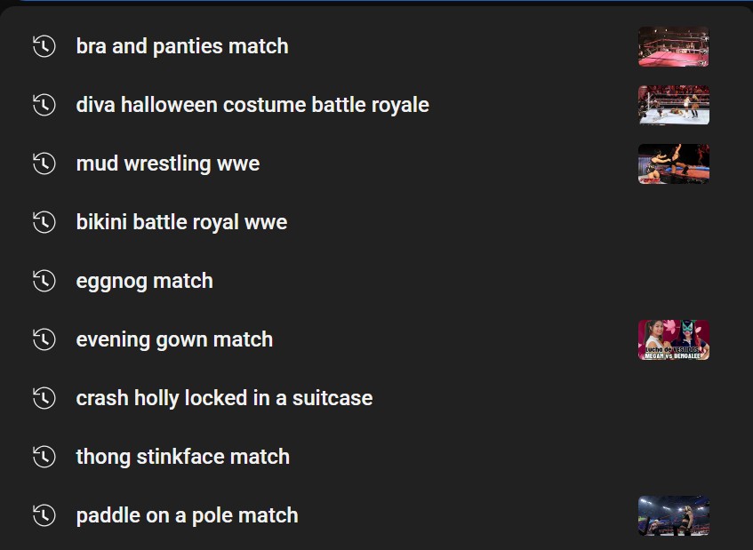
Task: Click history icon beside 'crash holly locked in a suitcase'
Action: (x=44, y=398)
